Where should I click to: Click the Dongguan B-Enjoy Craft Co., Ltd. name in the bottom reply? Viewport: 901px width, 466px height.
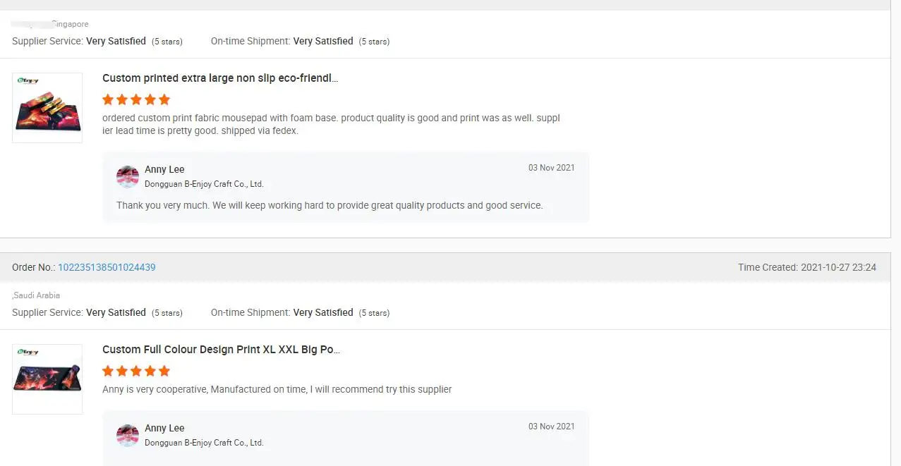coord(204,443)
